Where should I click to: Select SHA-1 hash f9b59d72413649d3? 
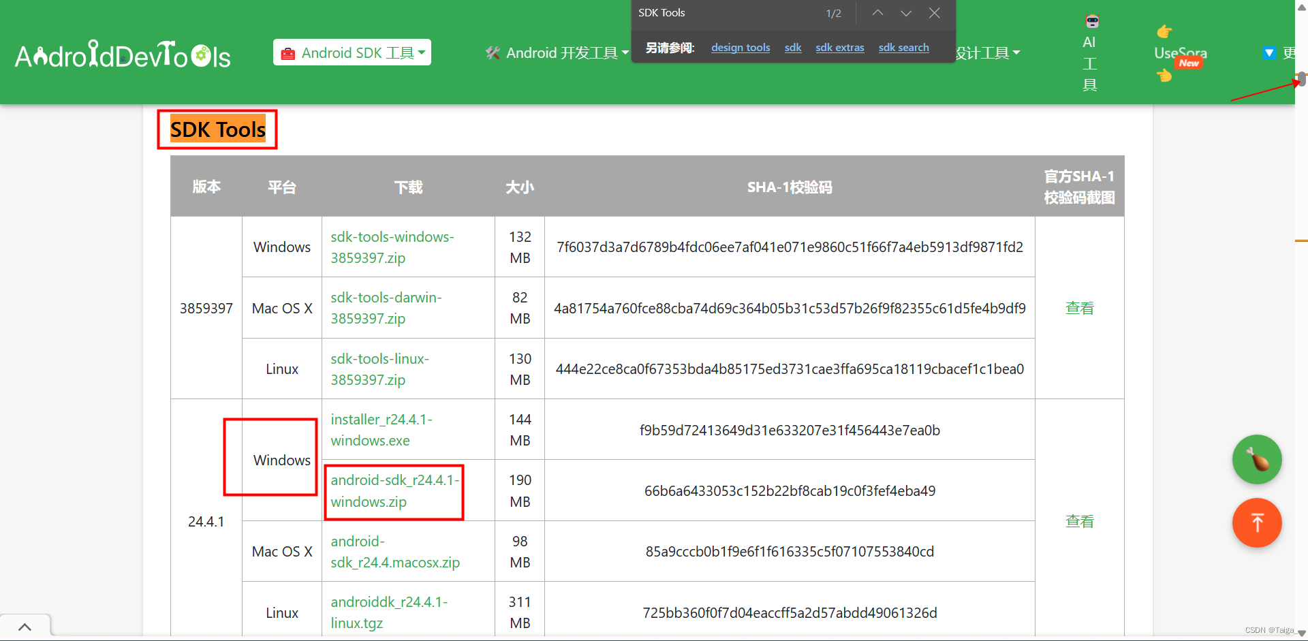790,430
